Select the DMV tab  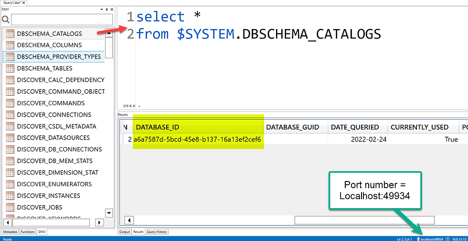pos(42,231)
